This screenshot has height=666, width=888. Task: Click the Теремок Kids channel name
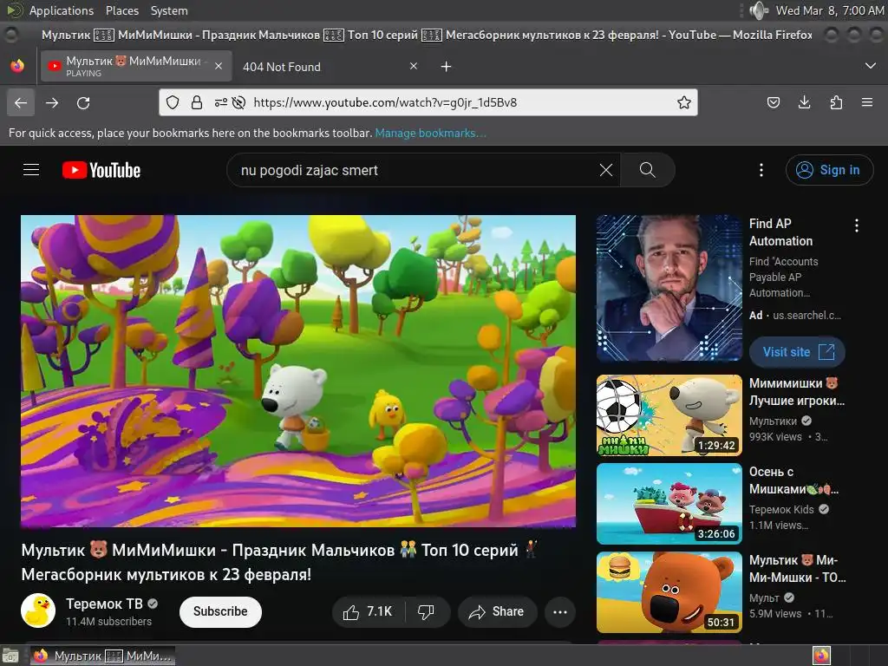781,509
